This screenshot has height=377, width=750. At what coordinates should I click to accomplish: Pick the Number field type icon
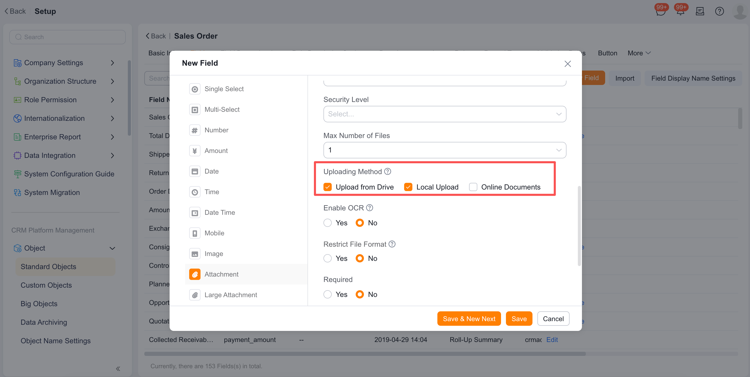[x=195, y=130]
